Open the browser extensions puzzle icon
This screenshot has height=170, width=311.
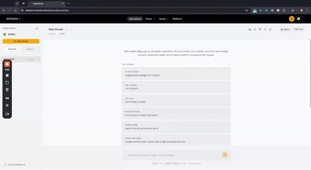284,10
